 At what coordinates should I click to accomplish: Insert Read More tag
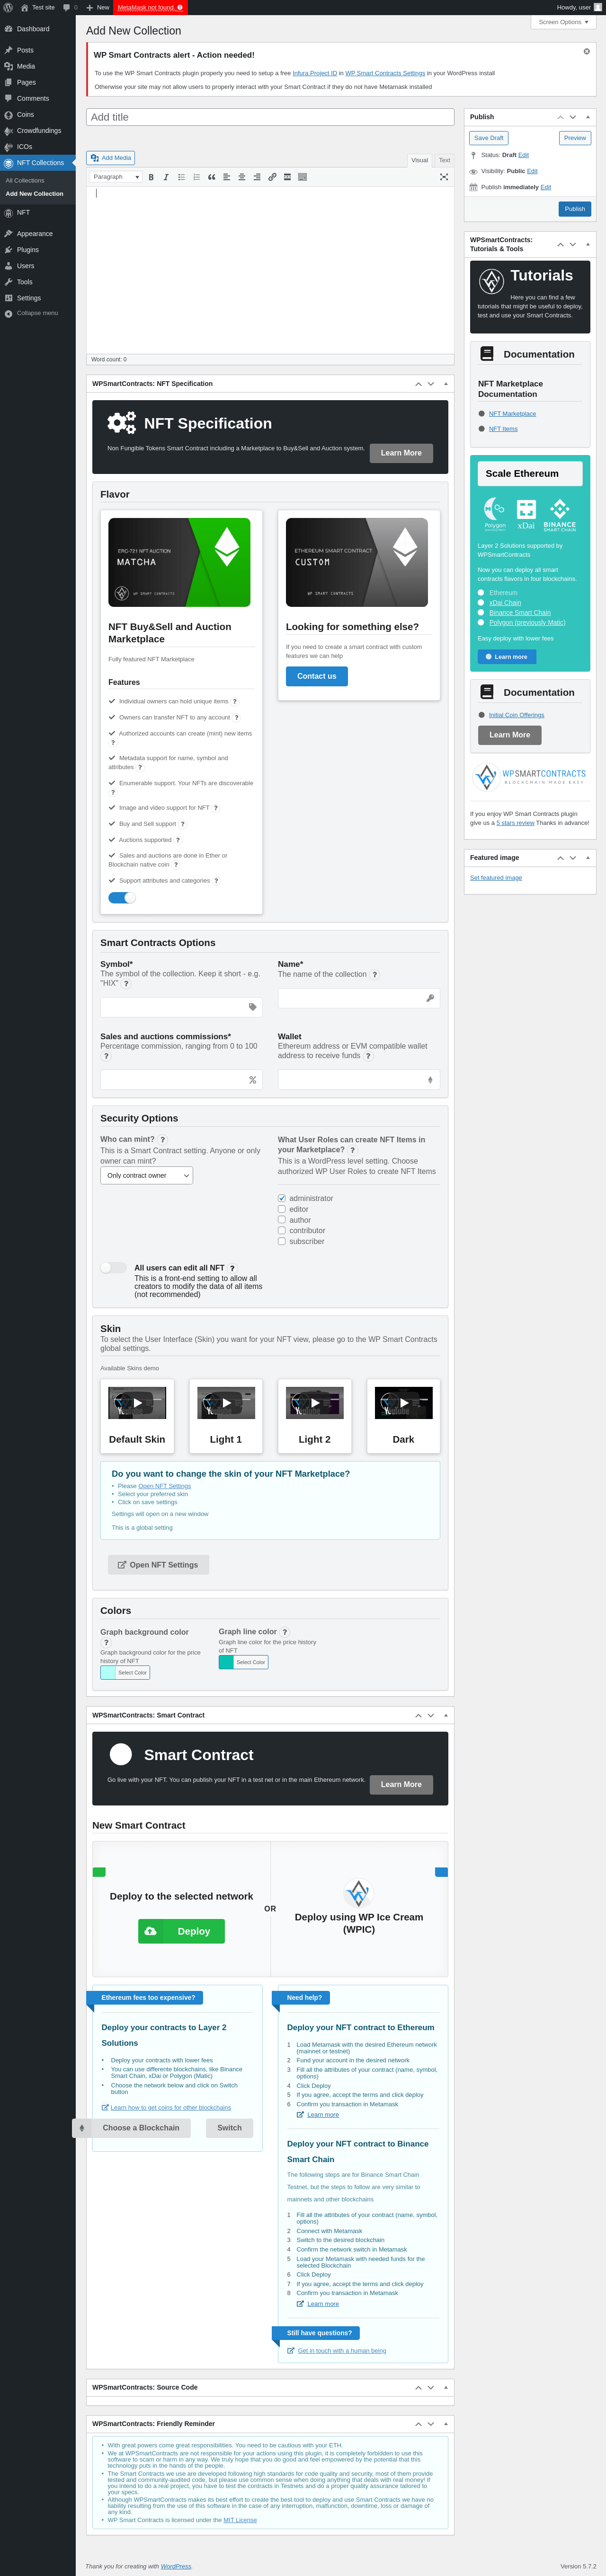point(287,177)
